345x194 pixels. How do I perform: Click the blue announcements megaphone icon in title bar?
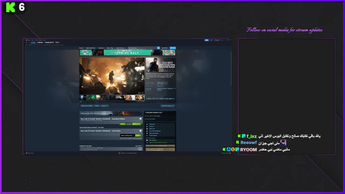207,40
